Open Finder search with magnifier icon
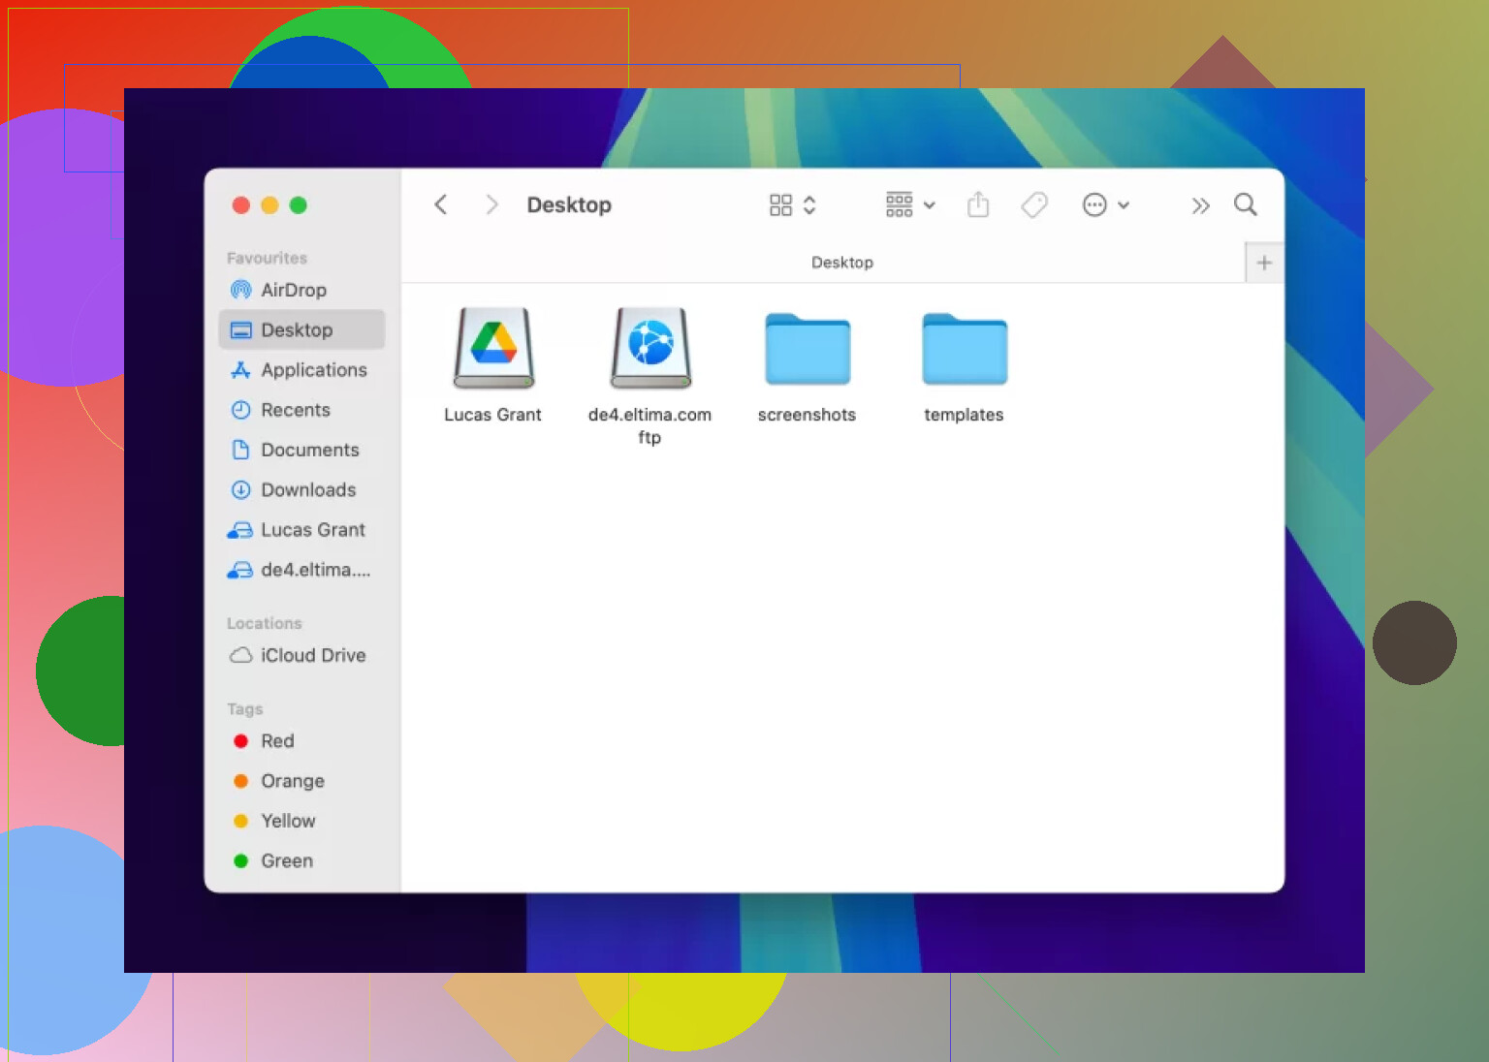The height and width of the screenshot is (1062, 1489). point(1245,205)
